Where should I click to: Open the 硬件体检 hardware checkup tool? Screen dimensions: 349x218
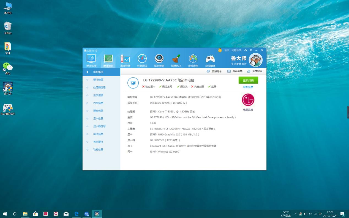click(91, 61)
